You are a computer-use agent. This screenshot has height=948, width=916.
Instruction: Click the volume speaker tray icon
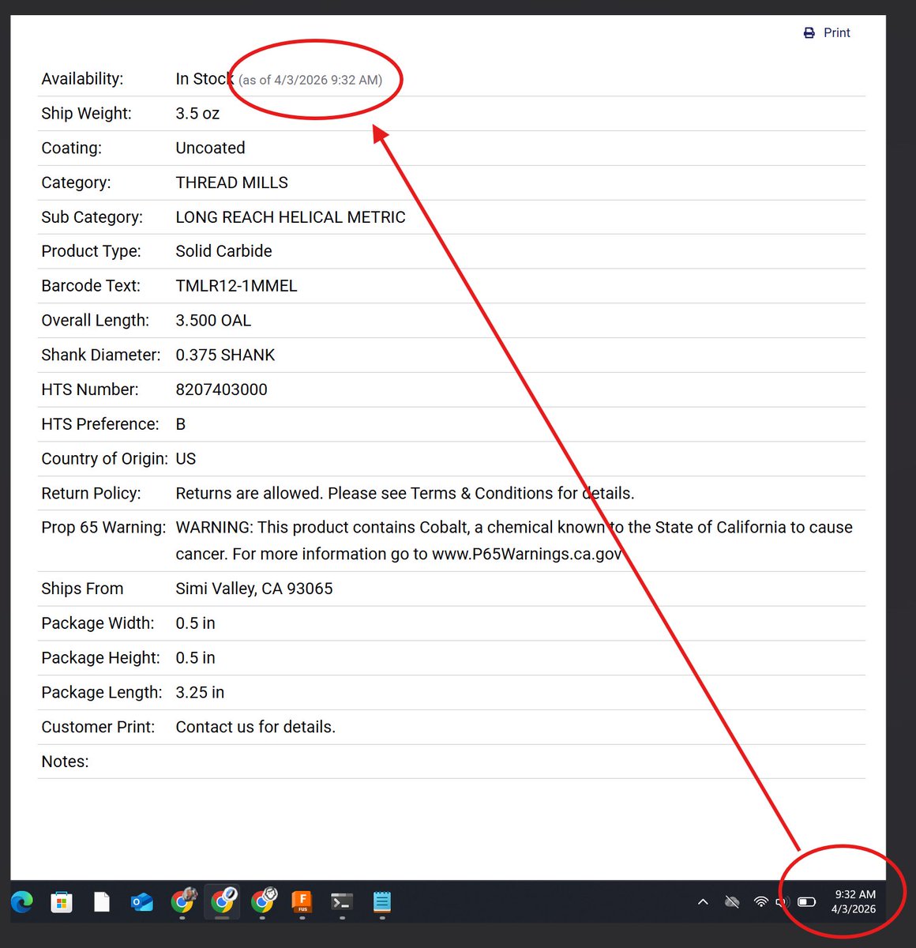click(x=784, y=901)
